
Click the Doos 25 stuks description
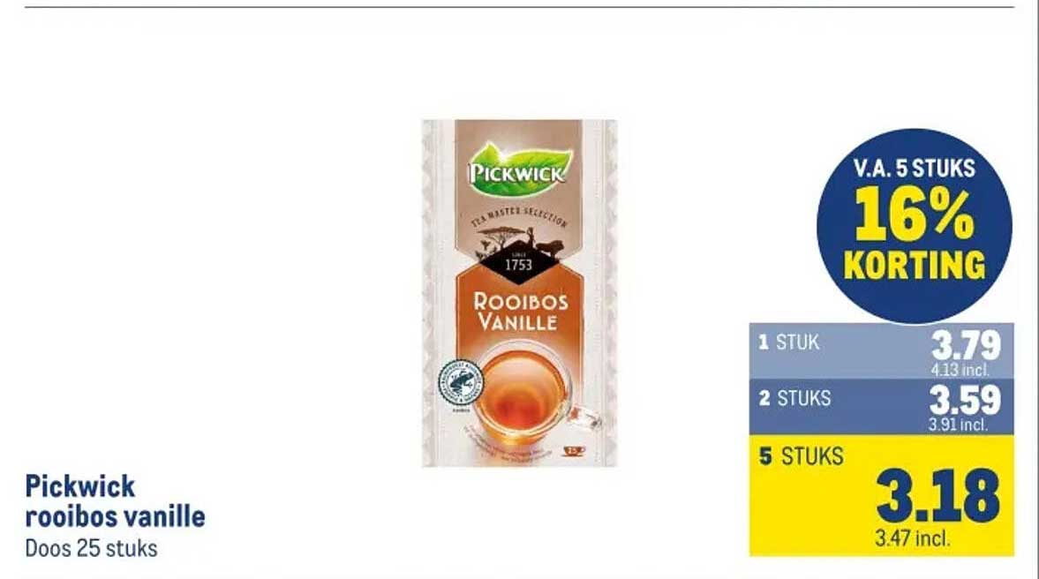92,548
